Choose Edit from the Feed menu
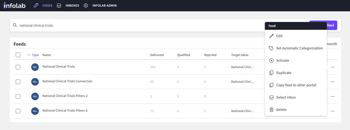This screenshot has height=130, width=350. tap(296, 36)
